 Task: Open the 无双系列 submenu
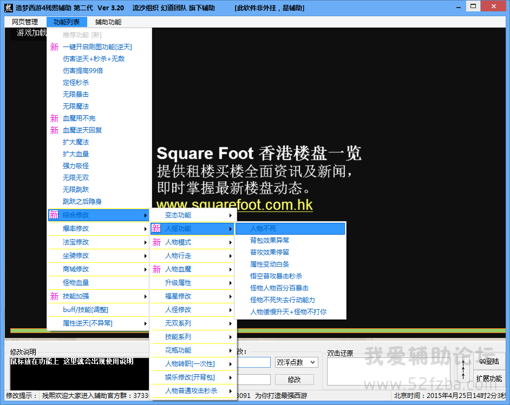(193, 323)
